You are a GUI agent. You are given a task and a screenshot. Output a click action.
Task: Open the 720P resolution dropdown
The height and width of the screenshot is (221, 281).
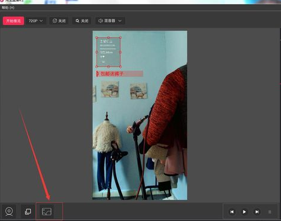(36, 21)
